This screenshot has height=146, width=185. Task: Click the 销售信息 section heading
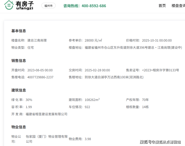(18, 61)
